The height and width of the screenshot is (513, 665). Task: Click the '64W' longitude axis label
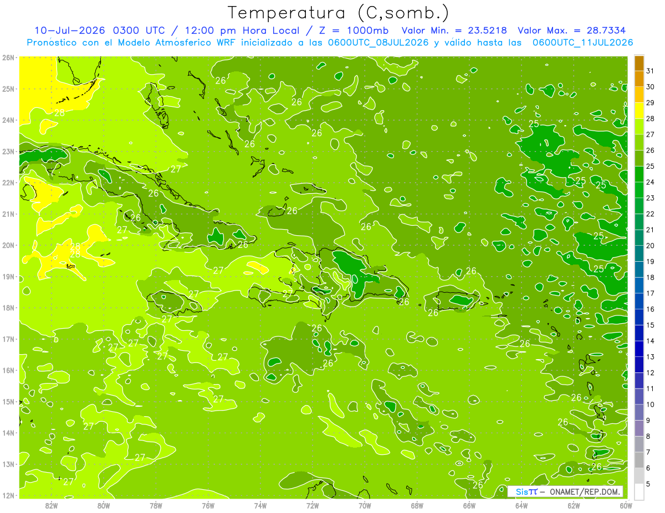(x=521, y=505)
